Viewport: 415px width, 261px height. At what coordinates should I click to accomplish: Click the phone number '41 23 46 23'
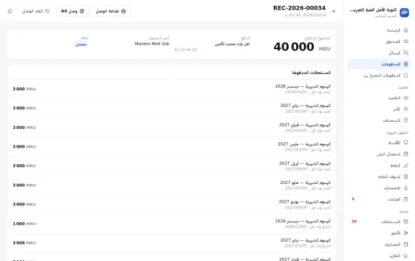pyautogui.click(x=185, y=49)
